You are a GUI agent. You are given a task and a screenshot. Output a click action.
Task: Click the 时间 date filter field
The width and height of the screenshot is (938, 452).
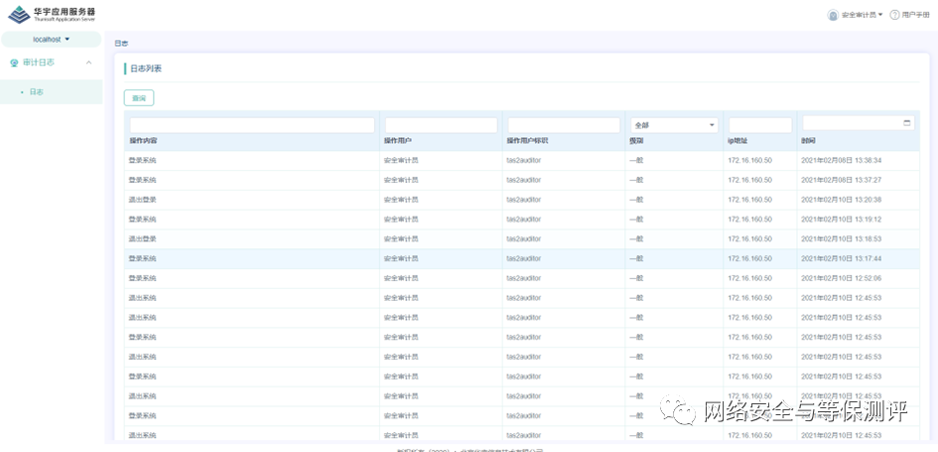(854, 123)
